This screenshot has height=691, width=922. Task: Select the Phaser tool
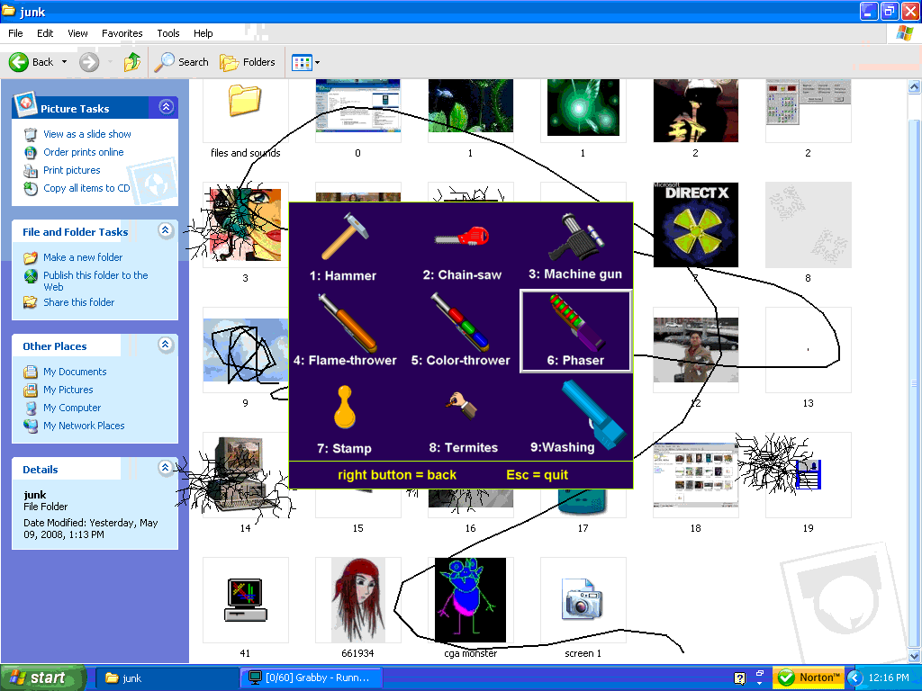tap(575, 330)
